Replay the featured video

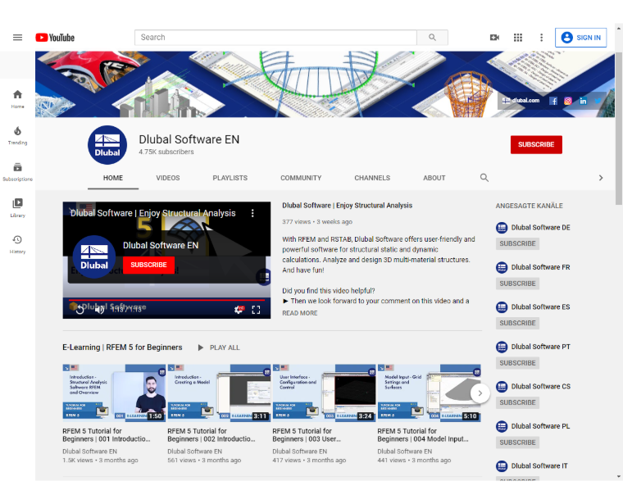point(80,310)
